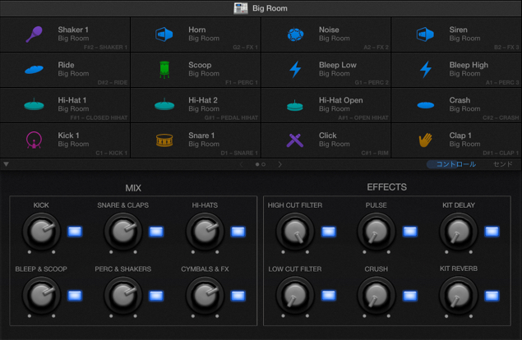The image size is (522, 340).
Task: Click the 'G1 – PERC 2' note label
Action: point(372,82)
